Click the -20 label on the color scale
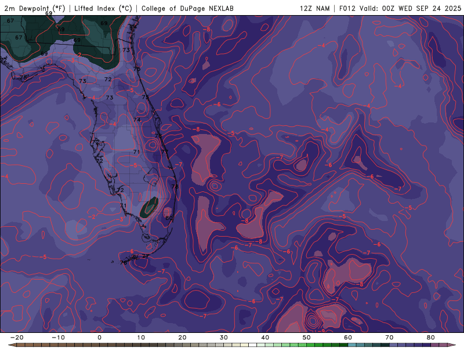464x348 pixels. 17,338
